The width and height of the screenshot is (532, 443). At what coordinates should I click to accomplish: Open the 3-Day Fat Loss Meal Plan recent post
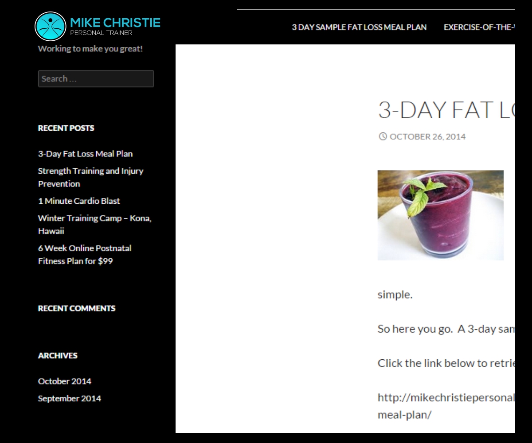click(x=85, y=154)
